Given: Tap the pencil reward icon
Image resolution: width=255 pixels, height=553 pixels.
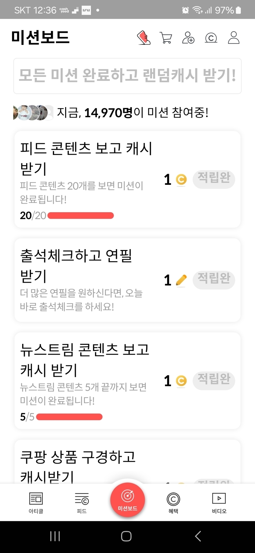Looking at the screenshot, I should point(181,280).
